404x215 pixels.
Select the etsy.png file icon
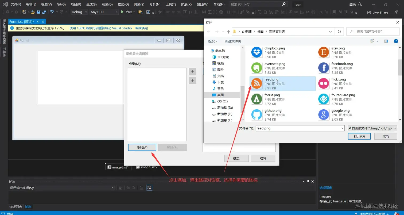(324, 52)
